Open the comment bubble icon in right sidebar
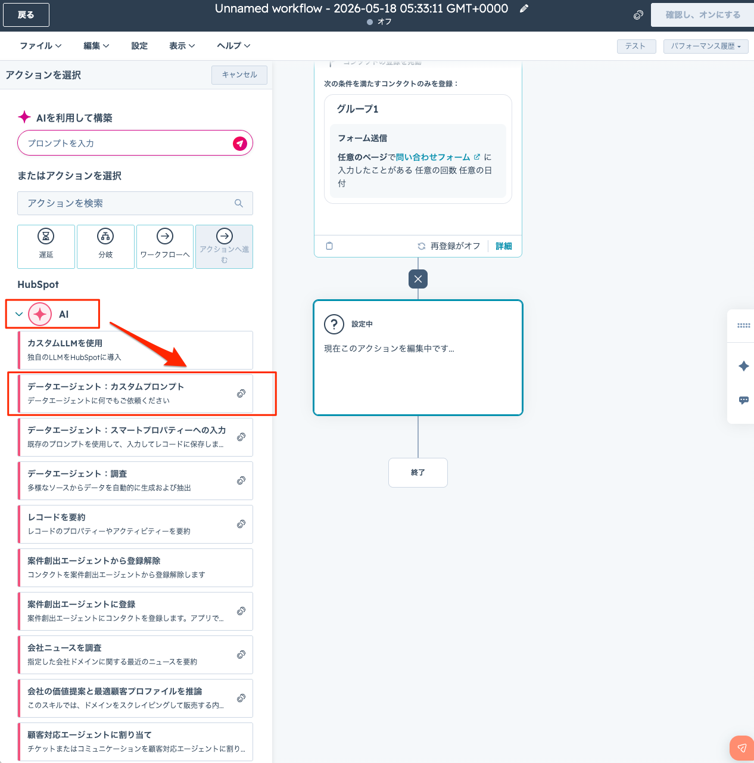The height and width of the screenshot is (763, 754). coord(744,400)
